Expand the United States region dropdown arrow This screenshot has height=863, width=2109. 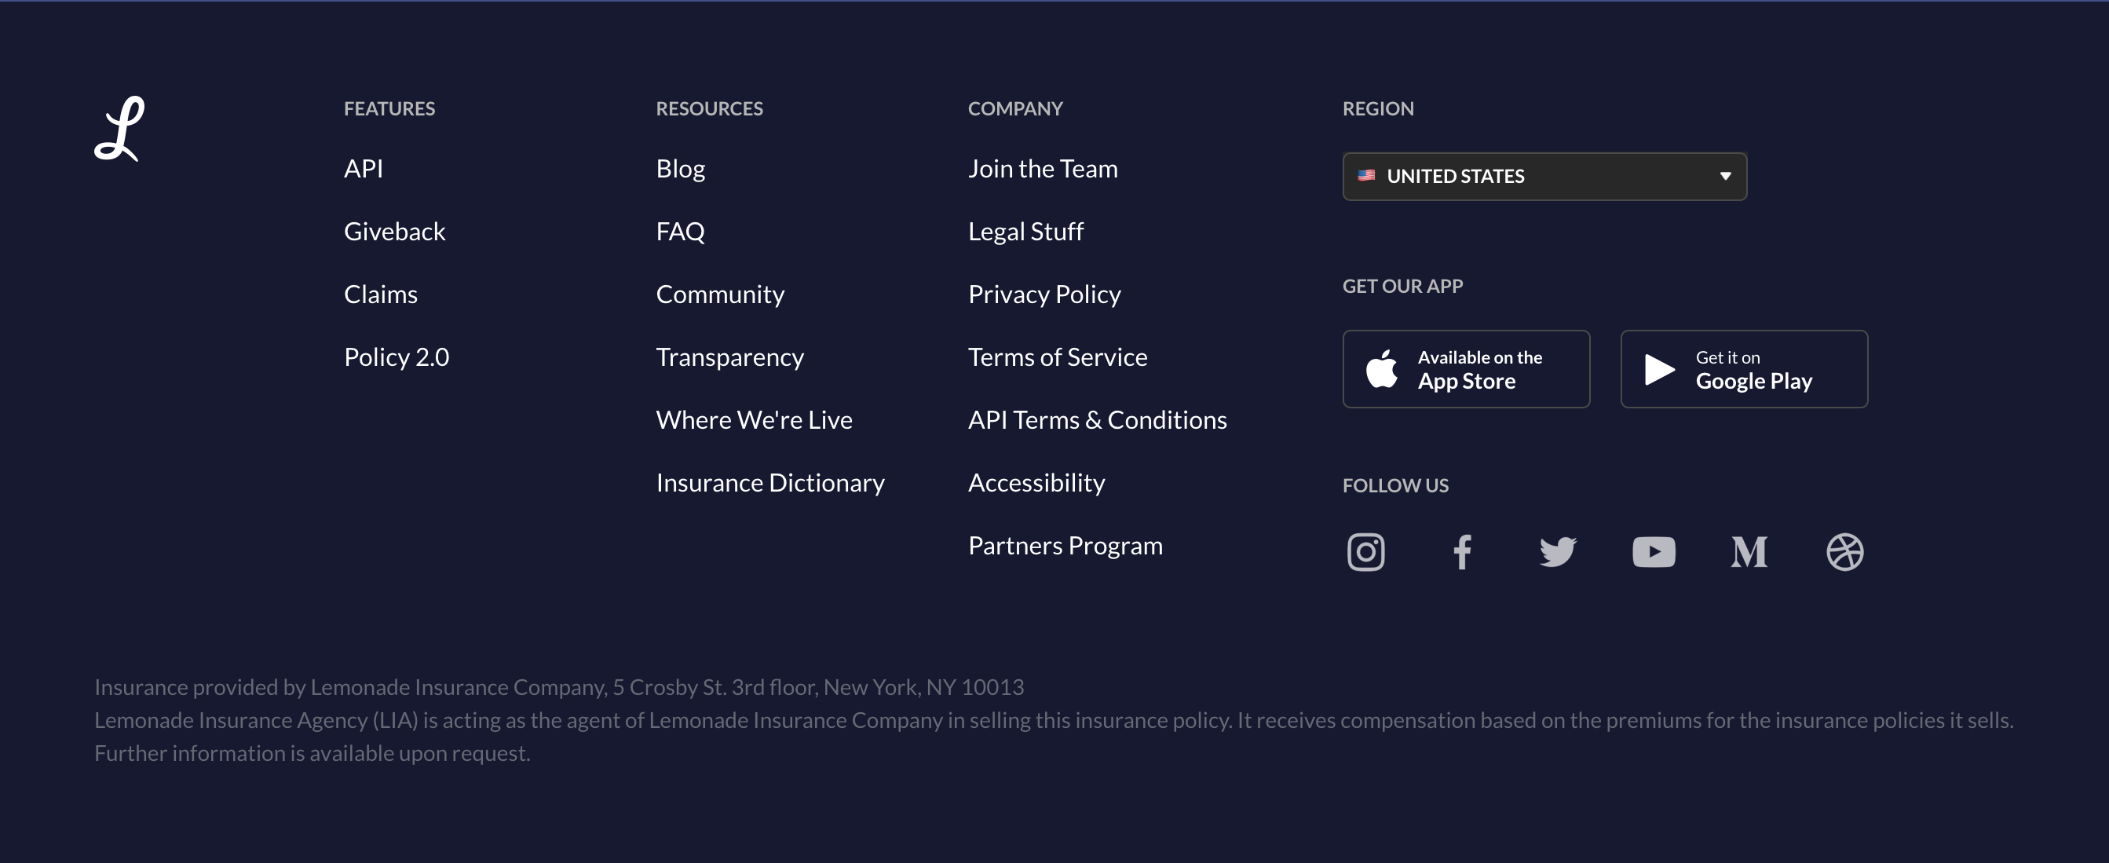point(1725,176)
